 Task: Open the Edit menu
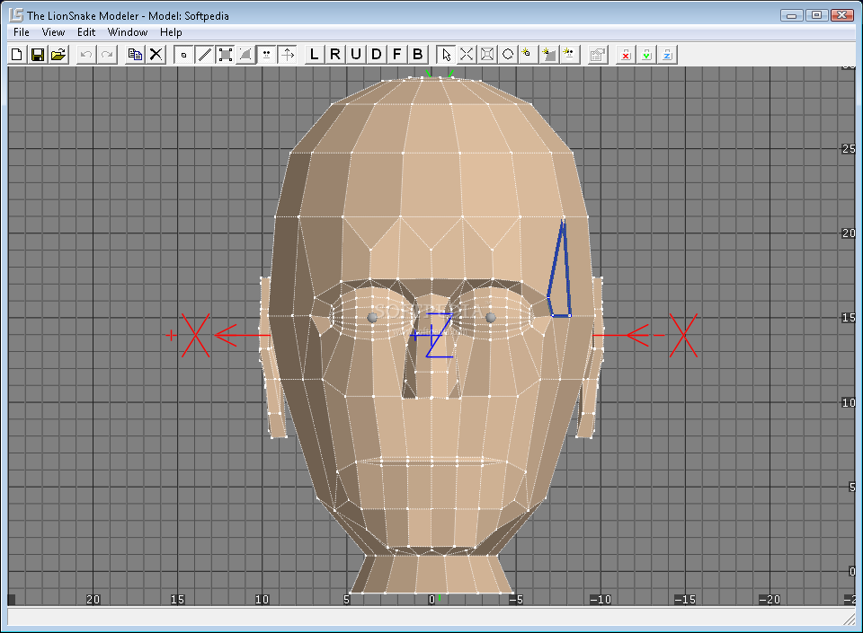tap(86, 32)
